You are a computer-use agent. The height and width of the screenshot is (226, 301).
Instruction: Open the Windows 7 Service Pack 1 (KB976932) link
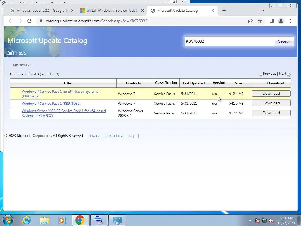51,104
